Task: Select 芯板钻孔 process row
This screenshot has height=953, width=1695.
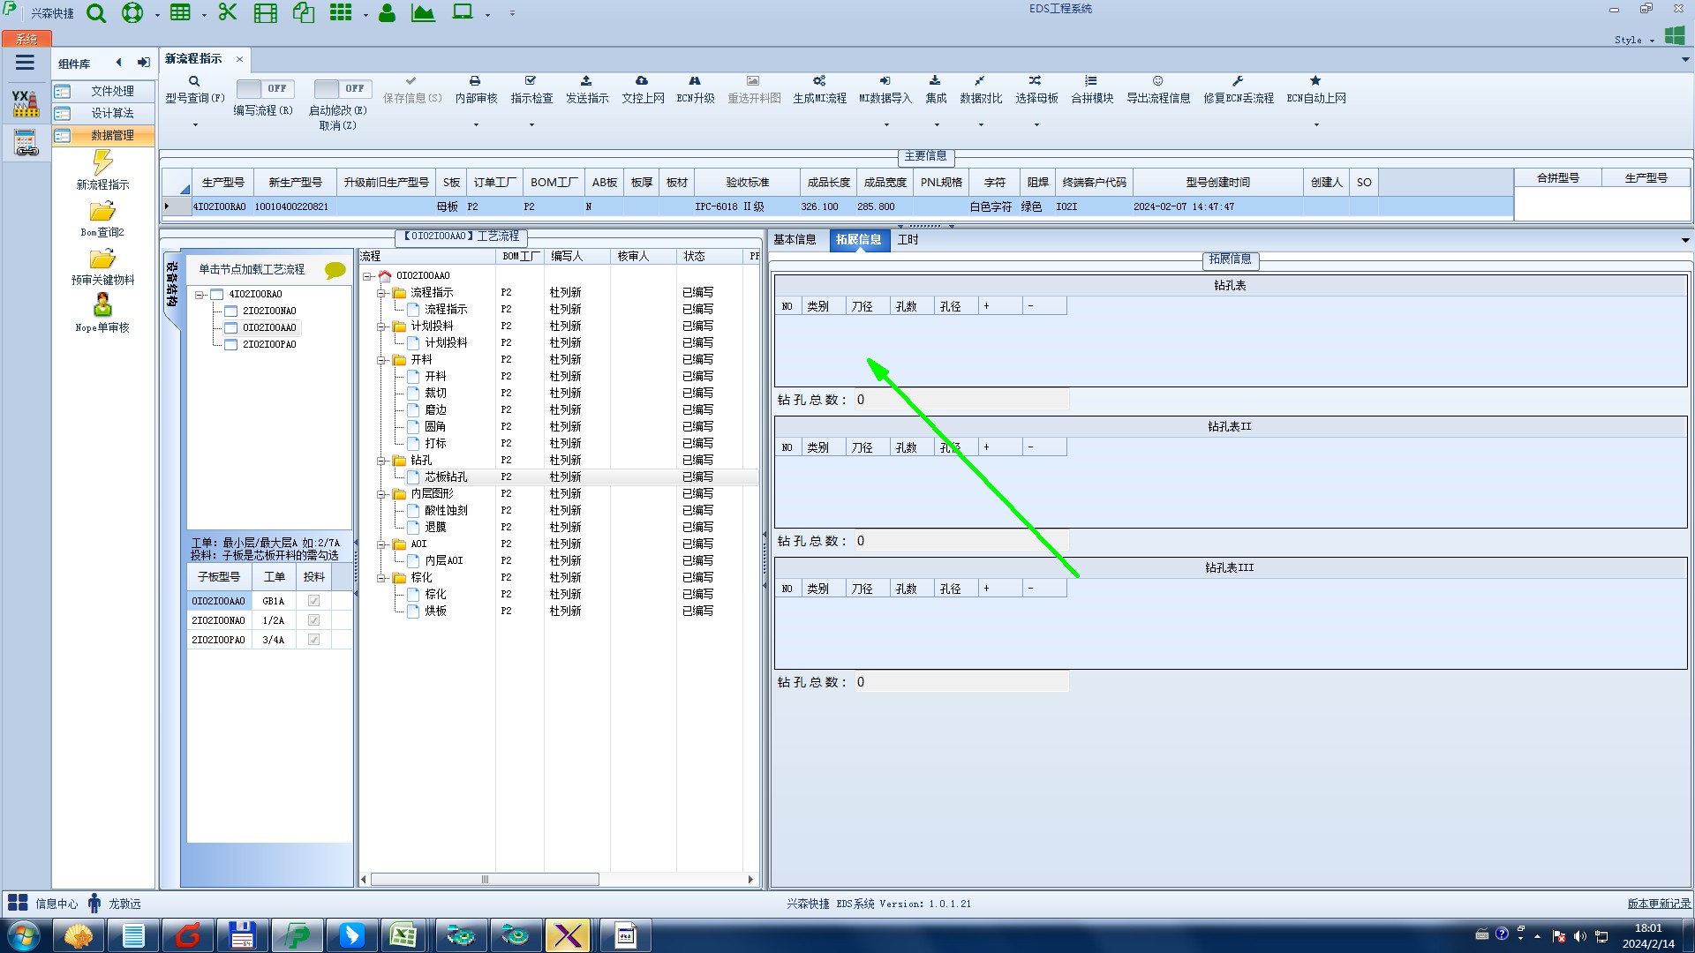Action: (559, 477)
